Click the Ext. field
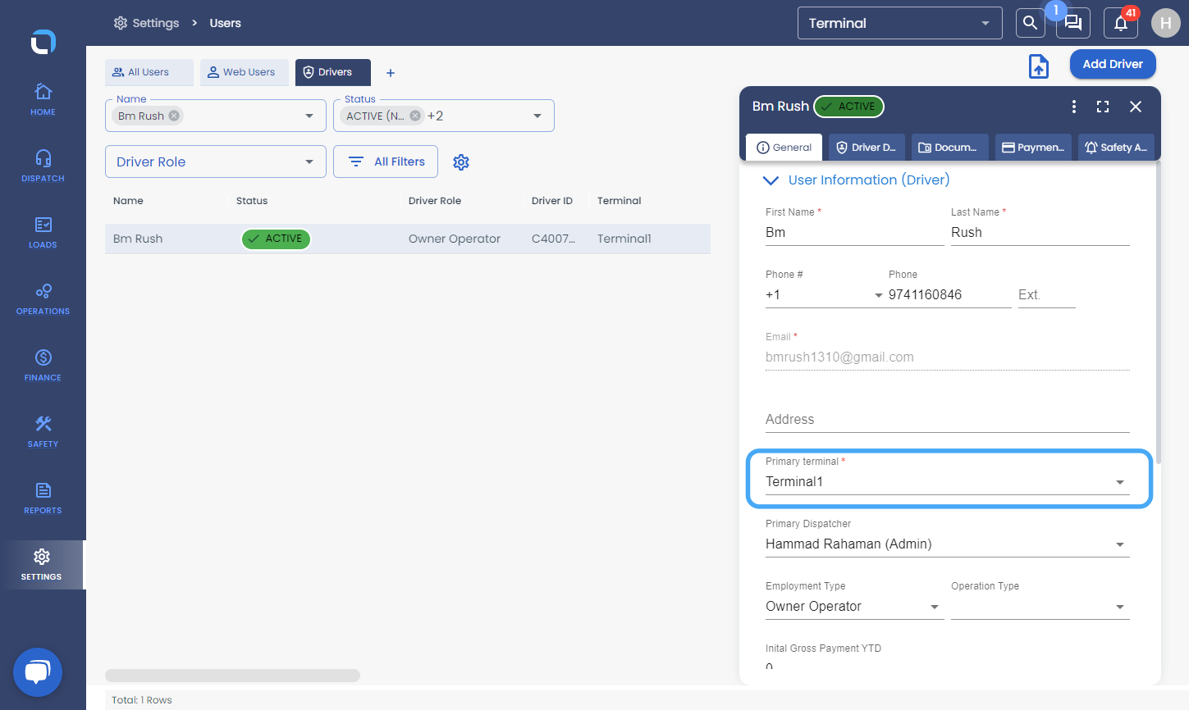Image resolution: width=1189 pixels, height=710 pixels. [x=1046, y=295]
